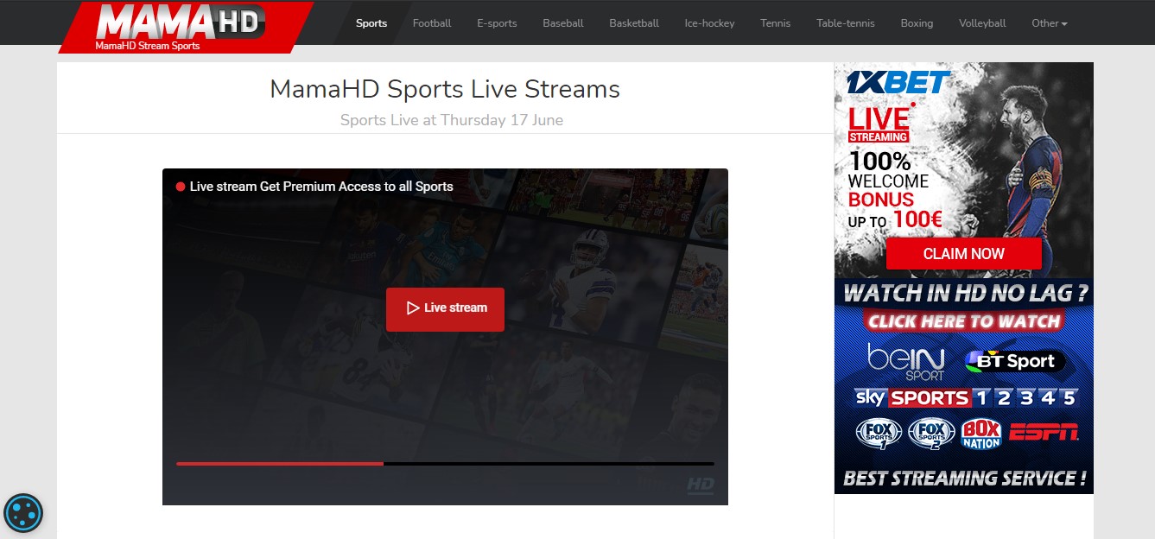Image resolution: width=1155 pixels, height=539 pixels.
Task: Open the round blue widget icon
Action: 23,514
